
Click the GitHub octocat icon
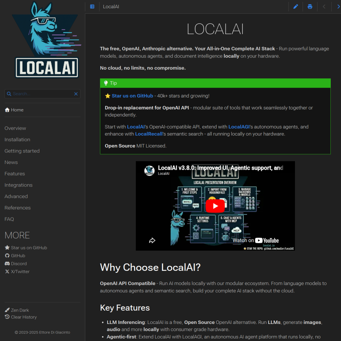(7, 255)
